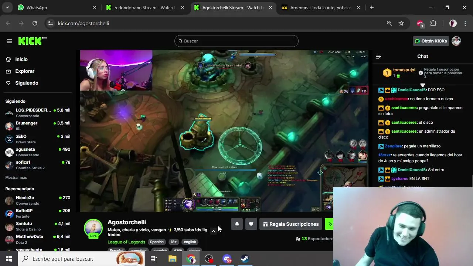Switch to Argentina news tab

[321, 7]
